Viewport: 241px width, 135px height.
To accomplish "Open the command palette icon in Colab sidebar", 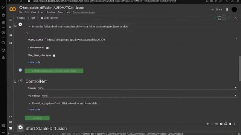I will click(x=10, y=122).
